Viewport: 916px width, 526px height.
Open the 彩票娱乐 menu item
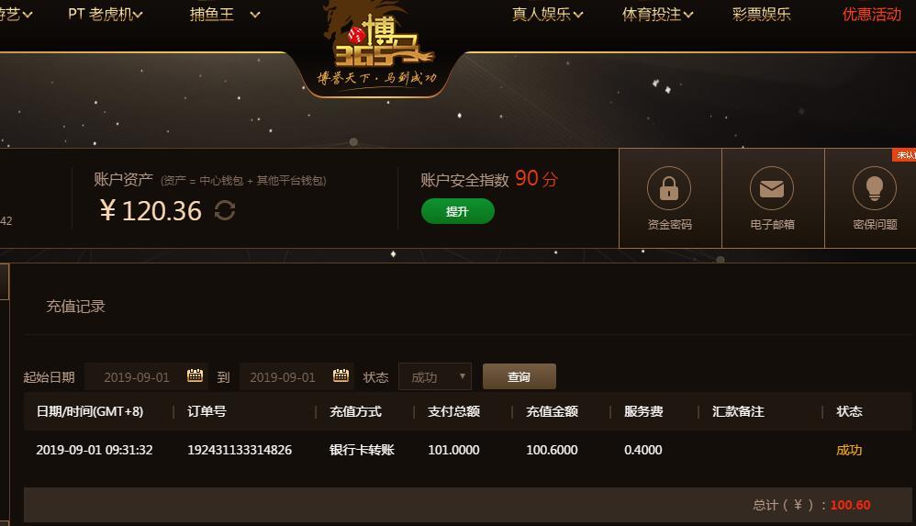(x=761, y=14)
